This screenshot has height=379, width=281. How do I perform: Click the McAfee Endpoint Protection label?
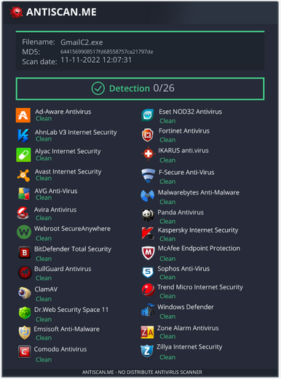click(199, 249)
